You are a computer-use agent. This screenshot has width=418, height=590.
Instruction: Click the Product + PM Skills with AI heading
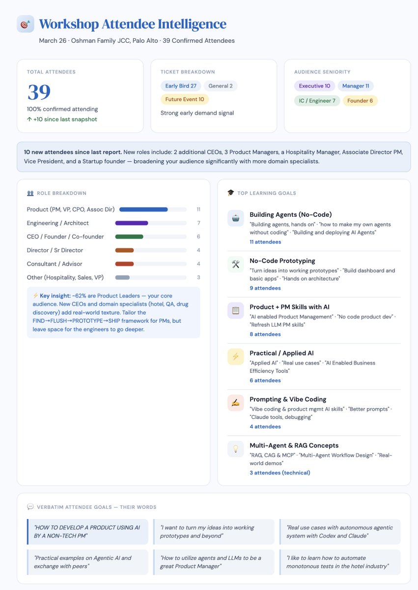pyautogui.click(x=290, y=307)
